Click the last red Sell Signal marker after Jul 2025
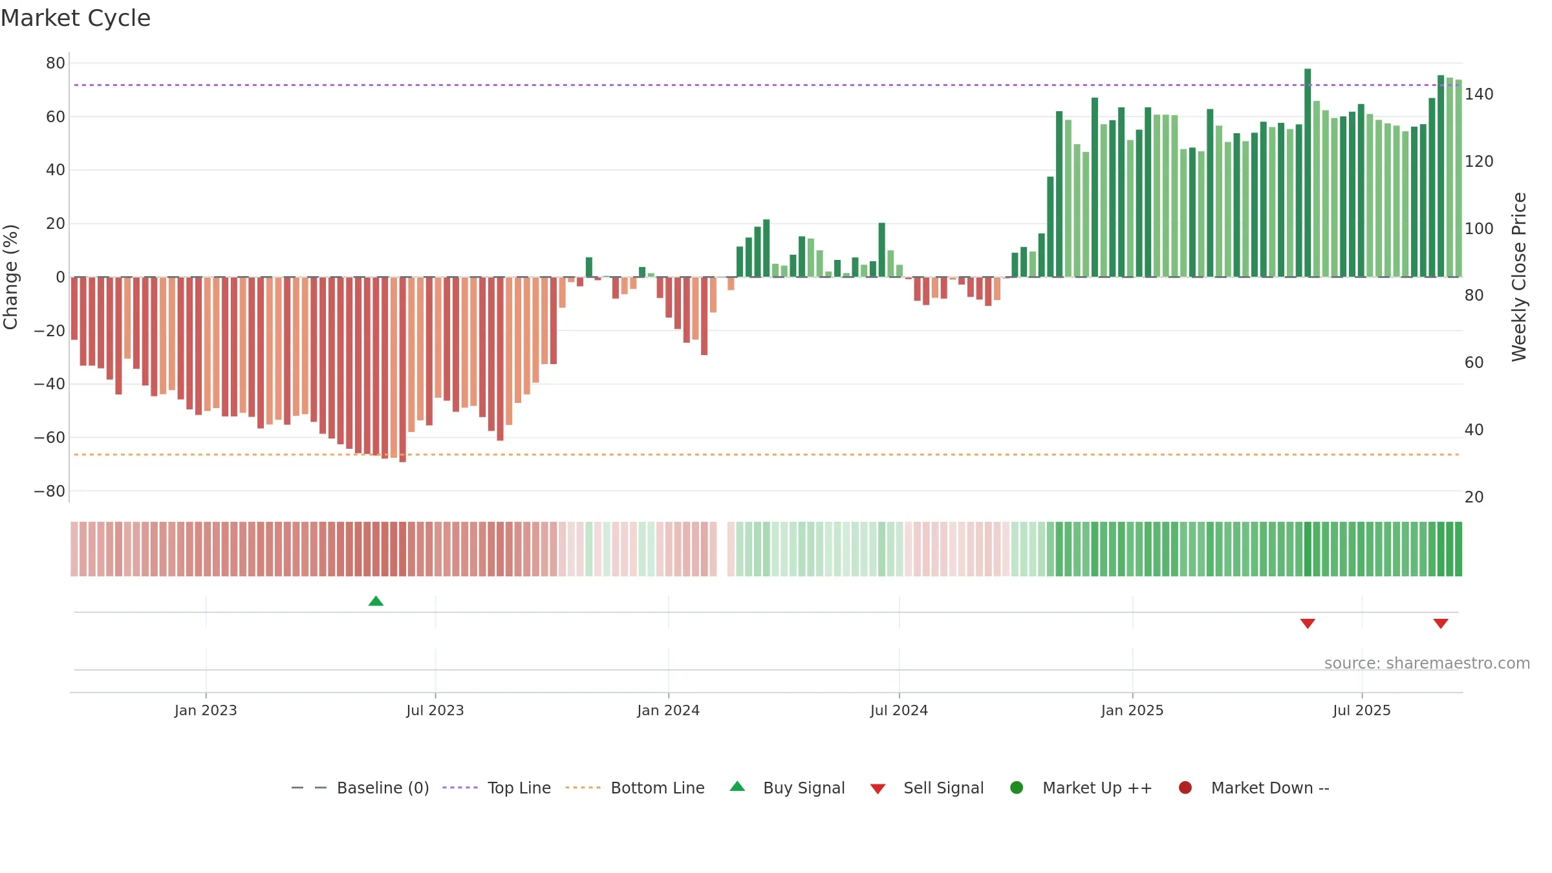This screenshot has height=873, width=1552. (x=1441, y=623)
